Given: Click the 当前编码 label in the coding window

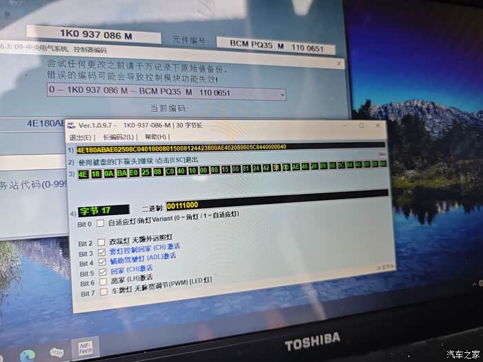Looking at the screenshot, I should click(x=168, y=108).
